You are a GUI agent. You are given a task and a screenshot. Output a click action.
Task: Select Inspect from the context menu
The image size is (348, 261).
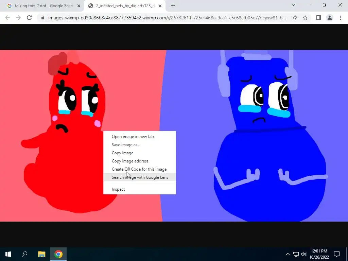coord(140,189)
